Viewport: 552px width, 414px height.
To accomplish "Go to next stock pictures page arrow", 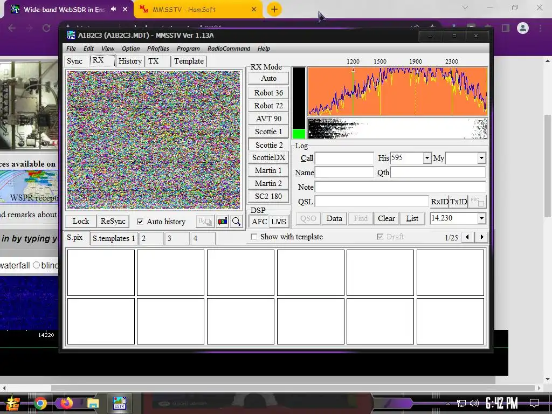I will point(481,237).
